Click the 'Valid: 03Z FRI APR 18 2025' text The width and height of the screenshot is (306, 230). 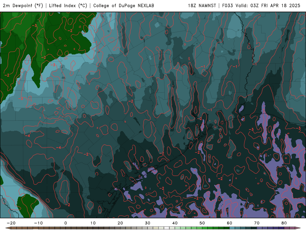268,5
